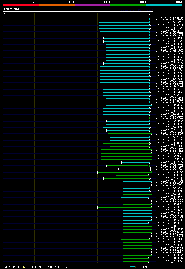Select the UniRef100_C5XYS9 label

point(169,64)
